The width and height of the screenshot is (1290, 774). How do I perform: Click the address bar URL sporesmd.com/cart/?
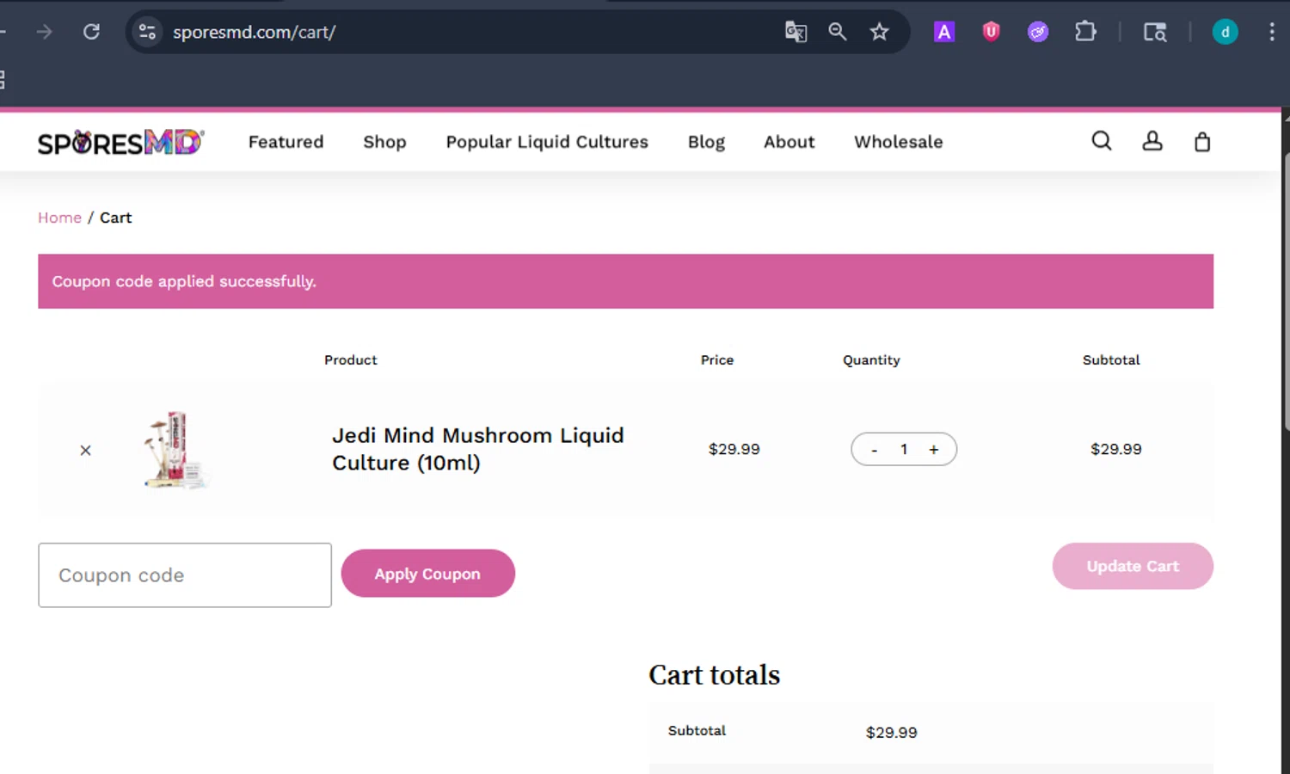click(255, 32)
